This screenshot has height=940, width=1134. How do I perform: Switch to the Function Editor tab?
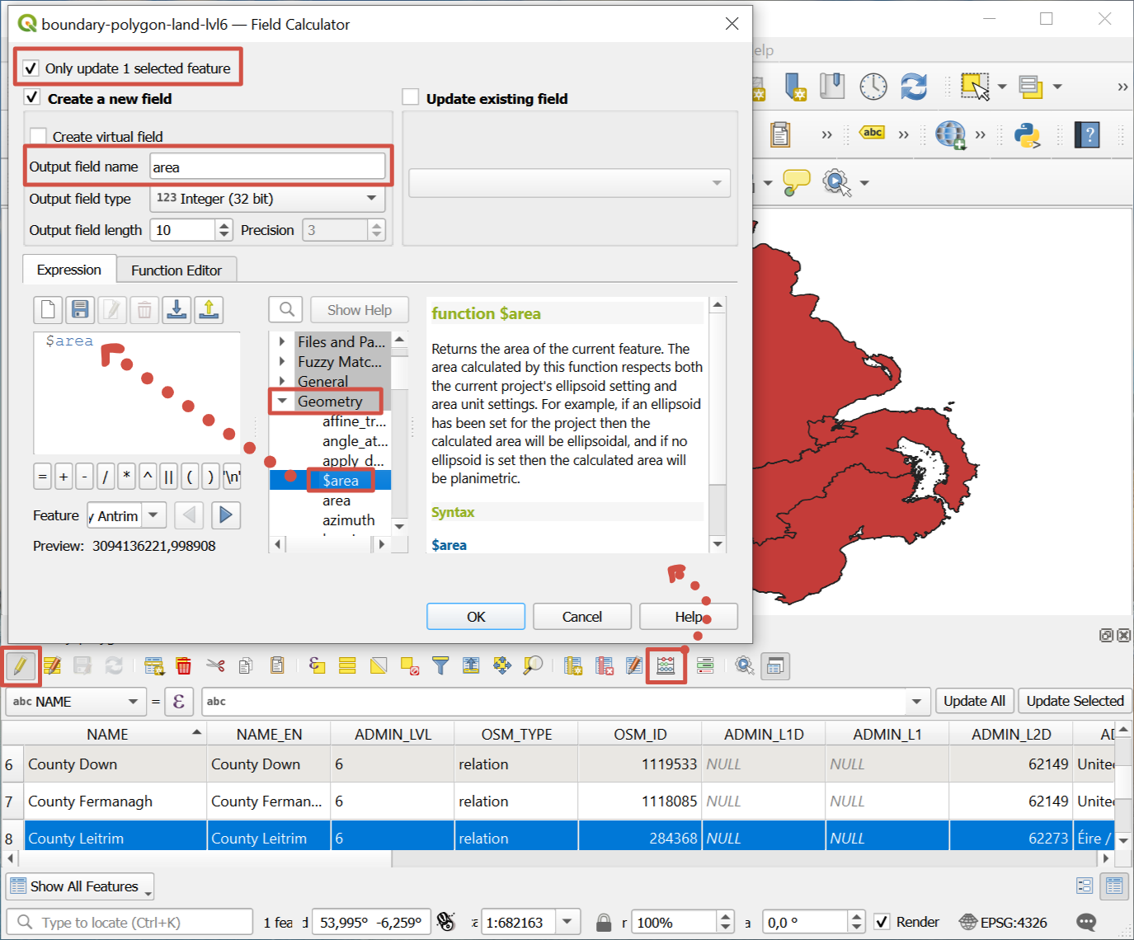point(176,270)
